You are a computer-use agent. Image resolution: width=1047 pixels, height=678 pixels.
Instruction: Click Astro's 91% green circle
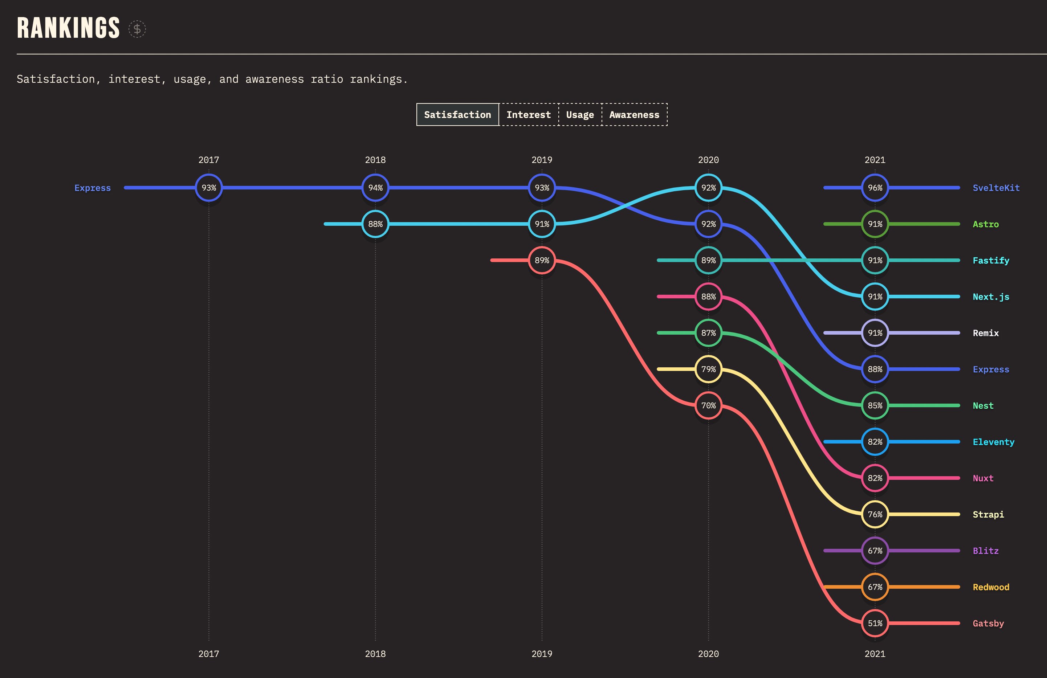(875, 224)
